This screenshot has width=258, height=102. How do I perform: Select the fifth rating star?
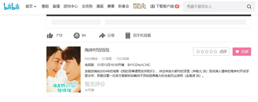[216, 52]
